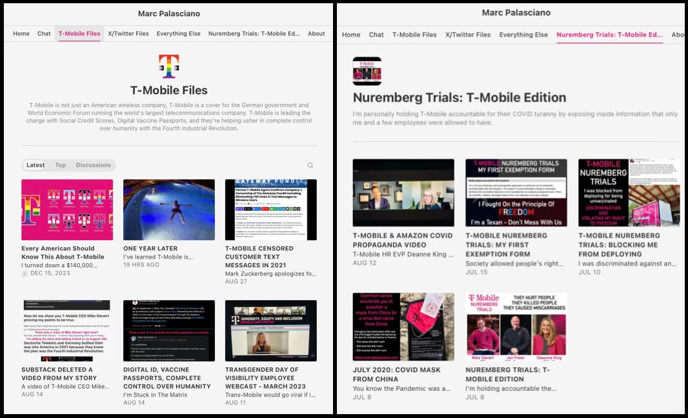Click 'AUG 12' post date
Viewport: 688px width, 418px height.
(x=365, y=263)
